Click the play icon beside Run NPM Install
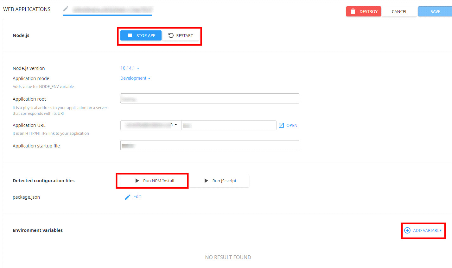Viewport: 452px width, 268px height. click(x=137, y=180)
